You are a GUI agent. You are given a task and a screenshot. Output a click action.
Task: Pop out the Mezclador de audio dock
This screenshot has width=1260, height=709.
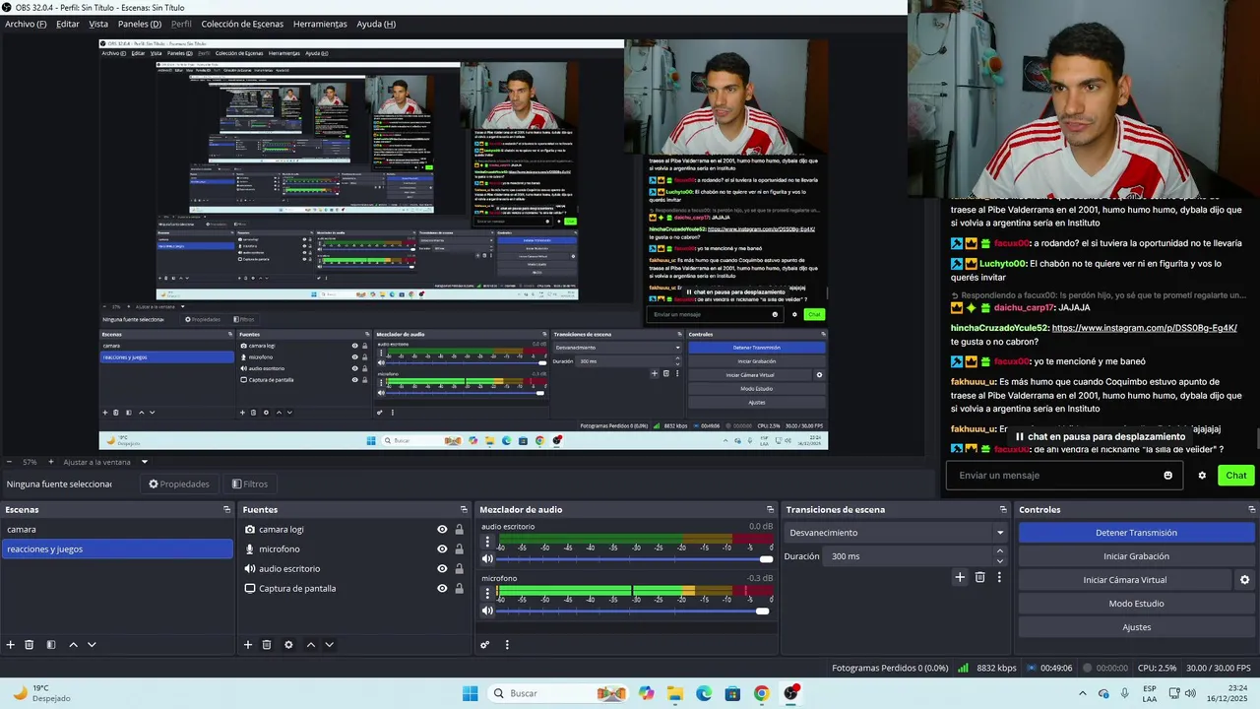coord(770,509)
